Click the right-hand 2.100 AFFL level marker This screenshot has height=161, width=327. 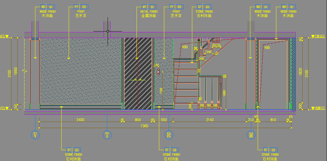[318, 36]
